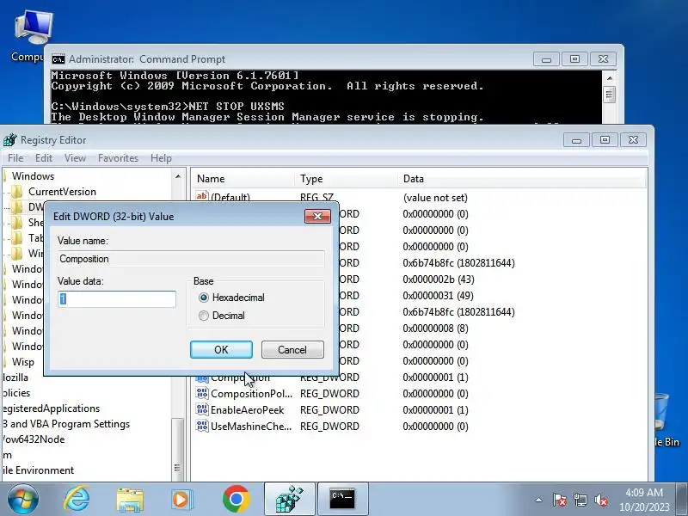The height and width of the screenshot is (516, 688).
Task: Click data value 0x00000008 (8)
Action: click(435, 329)
